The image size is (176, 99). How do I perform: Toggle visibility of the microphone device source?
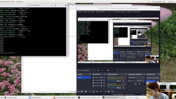click(x=101, y=80)
